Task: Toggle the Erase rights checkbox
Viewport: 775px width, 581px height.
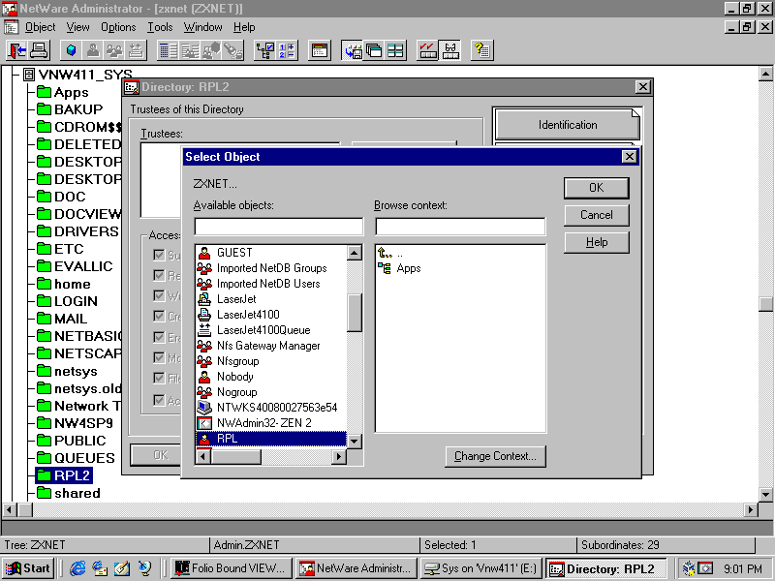Action: coord(159,337)
